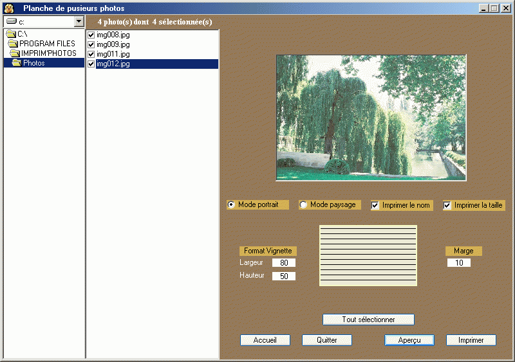Click the Marge label
This screenshot has height=362, width=515.
pos(464,251)
